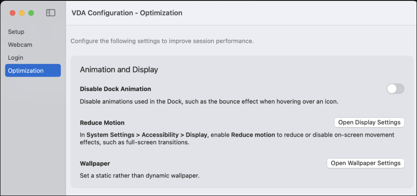Viewport: 417px width, 196px height.
Task: Open the Setup section in sidebar
Action: [x=16, y=32]
